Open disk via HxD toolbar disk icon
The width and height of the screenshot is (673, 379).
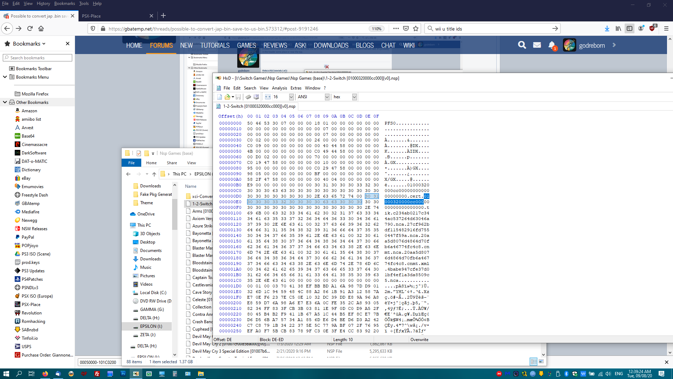click(256, 97)
